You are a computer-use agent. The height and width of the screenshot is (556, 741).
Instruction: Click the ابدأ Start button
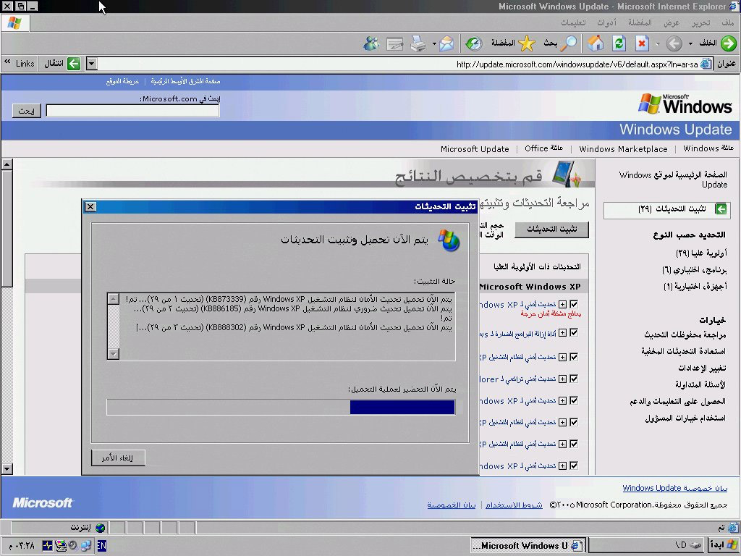[x=723, y=545]
